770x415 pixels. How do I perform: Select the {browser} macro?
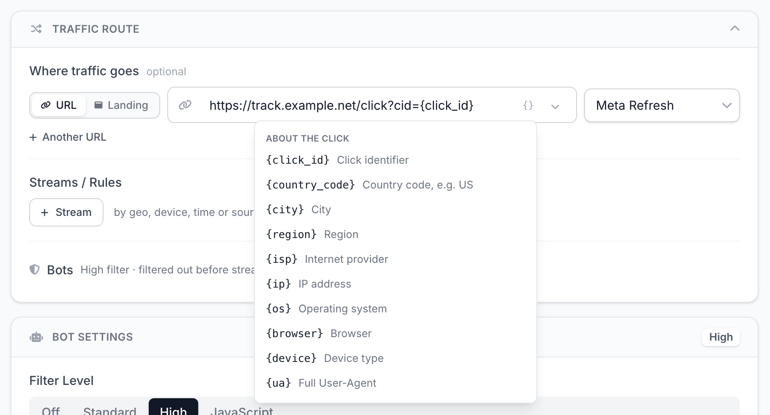click(395, 334)
